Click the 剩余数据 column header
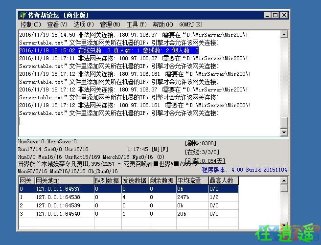This screenshot has height=245, width=321. 163,180
